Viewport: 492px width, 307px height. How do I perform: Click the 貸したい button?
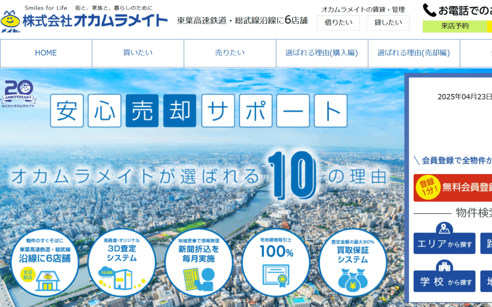(x=388, y=23)
